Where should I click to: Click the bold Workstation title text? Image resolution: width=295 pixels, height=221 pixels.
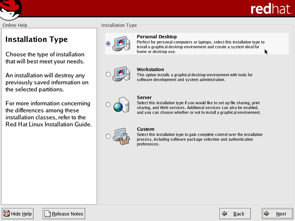pos(150,70)
